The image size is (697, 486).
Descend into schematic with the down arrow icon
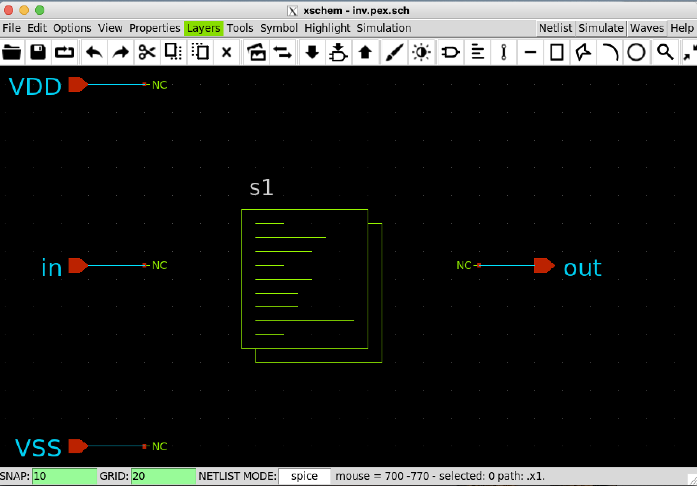coord(312,52)
